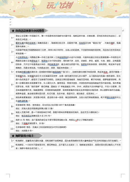Click the text mentioning EPA、DHA
Viewport: 130px width, 182px height.
(76, 86)
